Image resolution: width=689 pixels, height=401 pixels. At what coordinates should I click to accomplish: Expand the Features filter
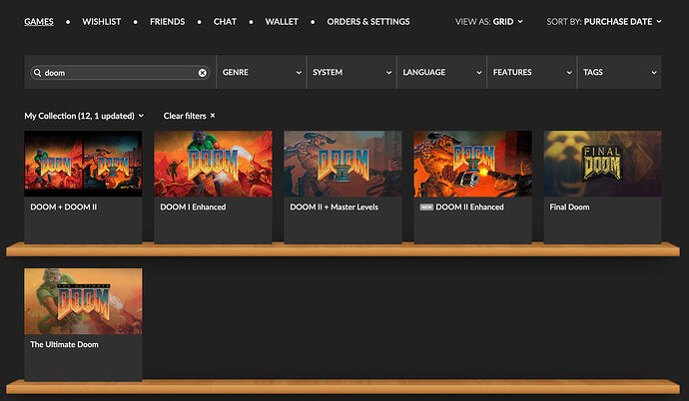click(531, 72)
